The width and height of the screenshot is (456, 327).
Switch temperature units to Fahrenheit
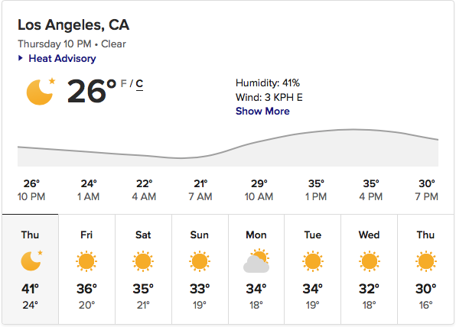pos(124,83)
